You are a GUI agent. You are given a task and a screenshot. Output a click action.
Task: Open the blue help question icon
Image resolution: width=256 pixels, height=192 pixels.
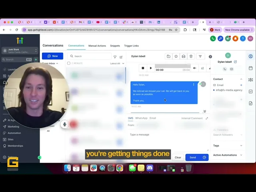coord(243,39)
